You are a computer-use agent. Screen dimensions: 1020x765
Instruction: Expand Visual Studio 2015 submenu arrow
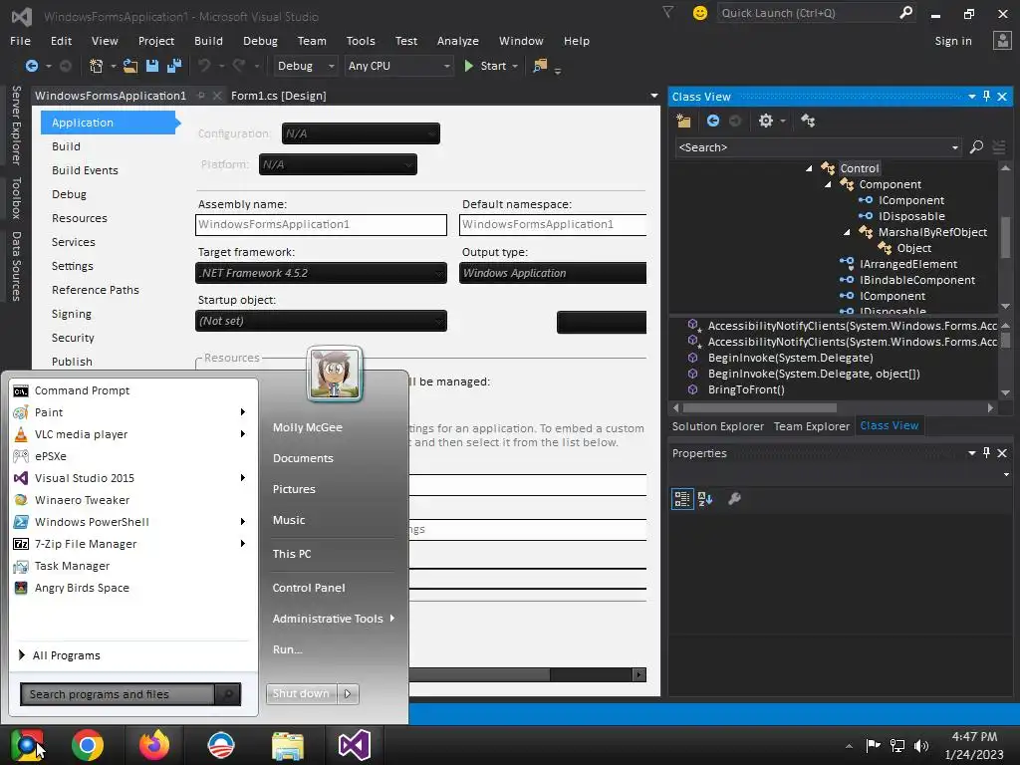243,478
